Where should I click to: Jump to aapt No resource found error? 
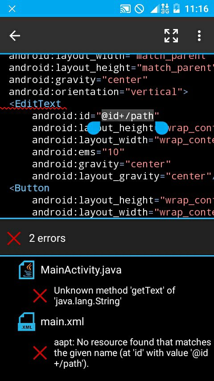coord(132,353)
